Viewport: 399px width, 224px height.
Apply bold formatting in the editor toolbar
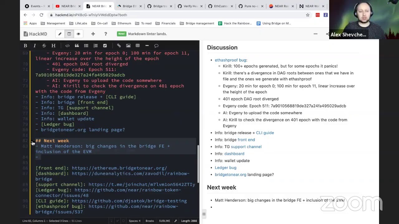tap(25, 46)
